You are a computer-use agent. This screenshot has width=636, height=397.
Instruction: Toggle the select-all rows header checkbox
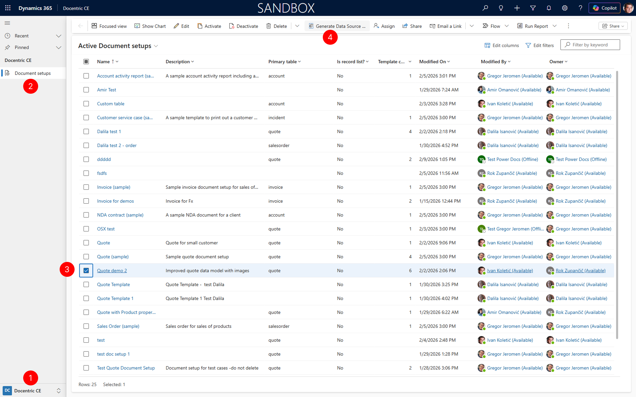(86, 62)
